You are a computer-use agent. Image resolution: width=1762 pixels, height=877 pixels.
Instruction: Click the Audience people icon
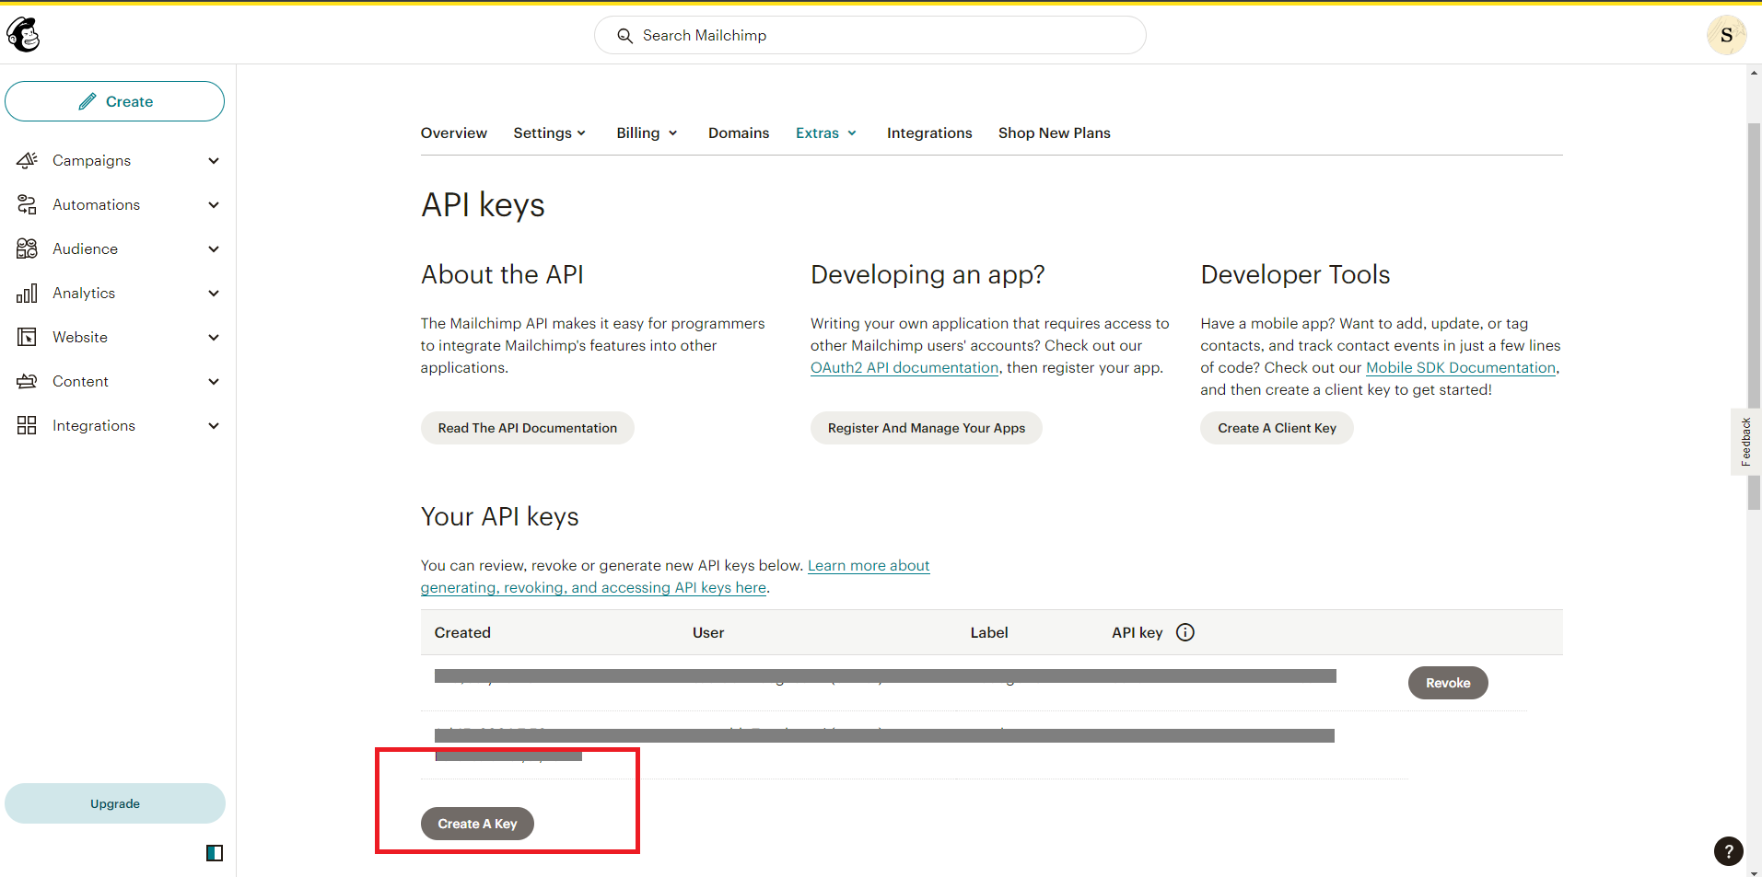tap(27, 248)
